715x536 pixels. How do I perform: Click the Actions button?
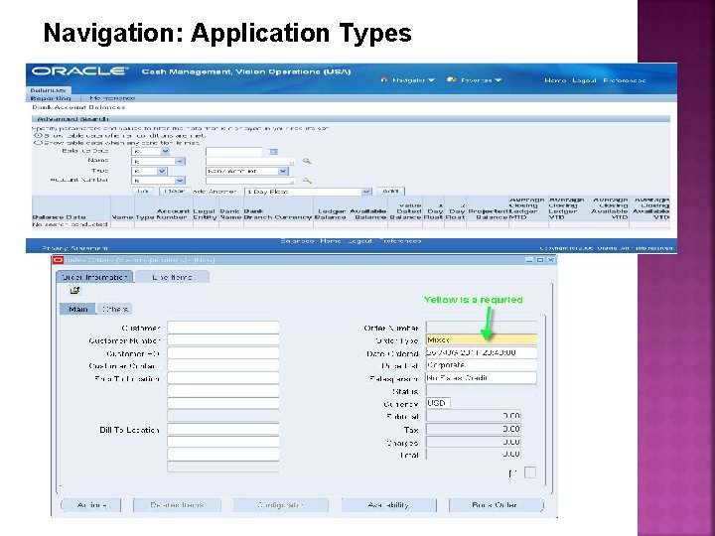tap(91, 505)
